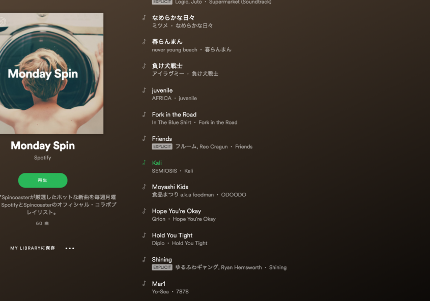Viewport: 430px width, 301px height.
Task: Click the note icon beside Fork in the Road
Action: (x=144, y=114)
